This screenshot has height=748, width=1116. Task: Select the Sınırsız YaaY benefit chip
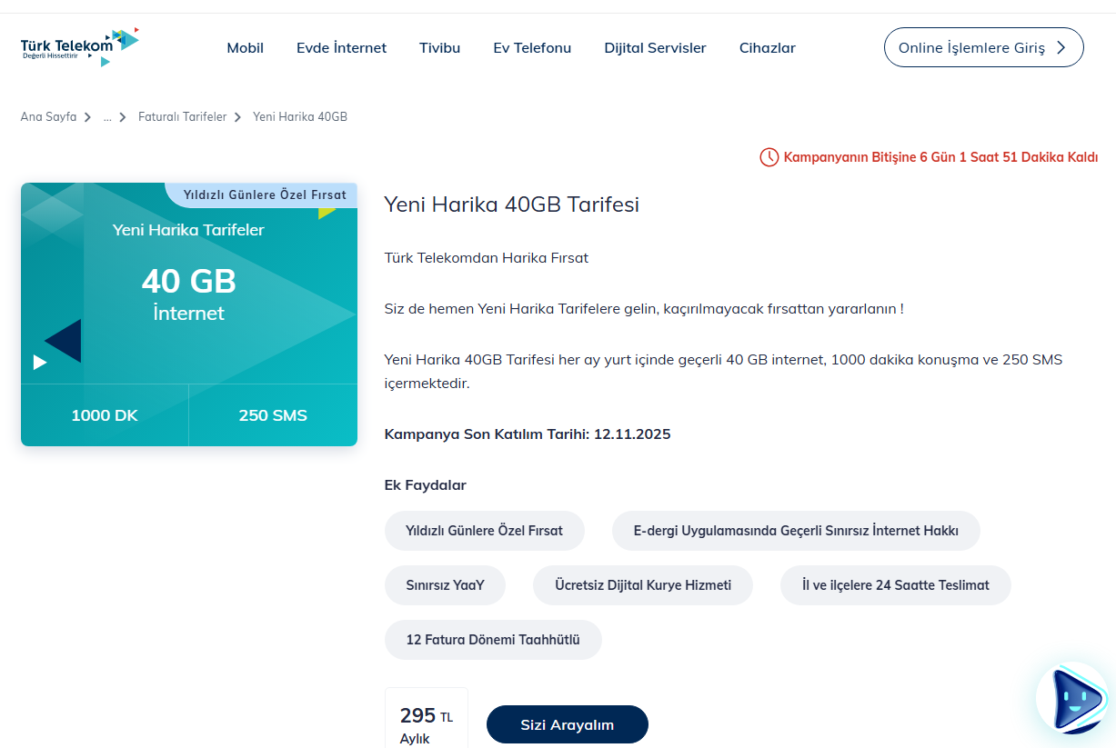coord(445,585)
